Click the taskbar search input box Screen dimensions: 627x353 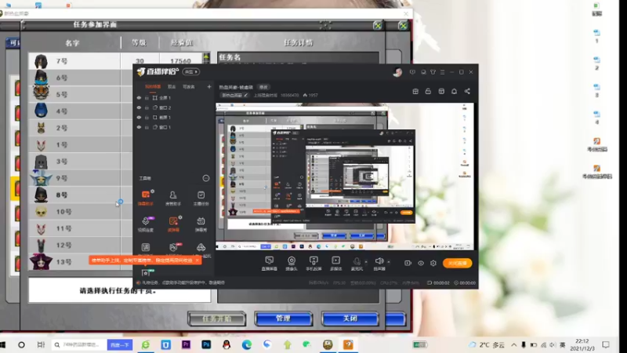(x=80, y=344)
